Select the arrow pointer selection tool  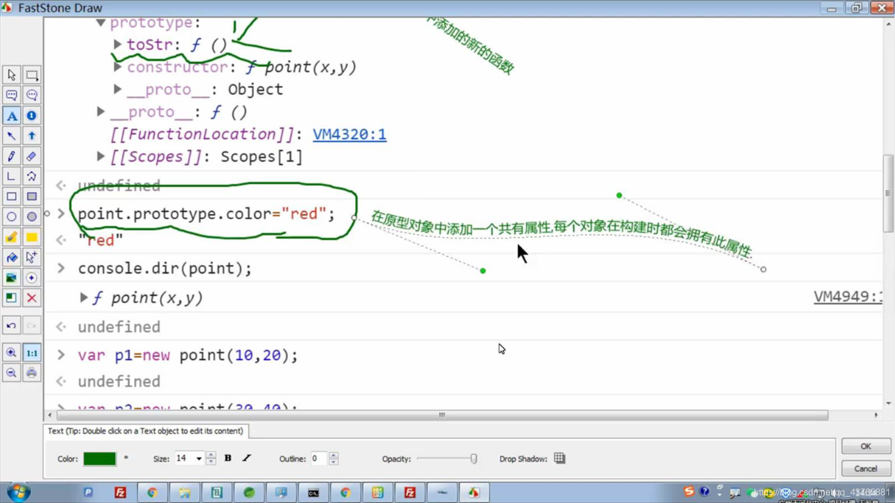[11, 75]
